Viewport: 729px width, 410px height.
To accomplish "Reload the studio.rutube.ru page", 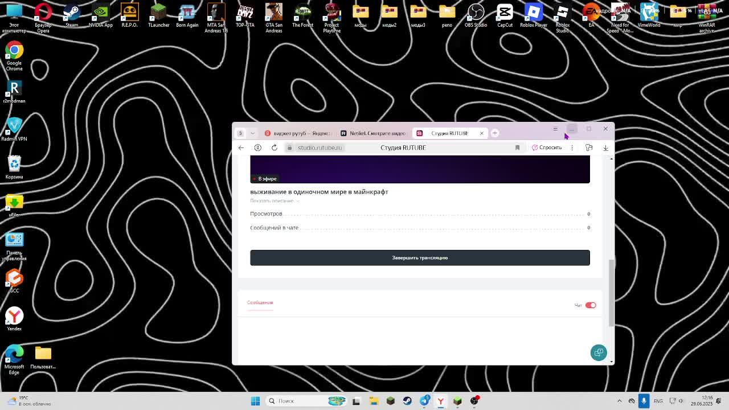I will click(274, 147).
